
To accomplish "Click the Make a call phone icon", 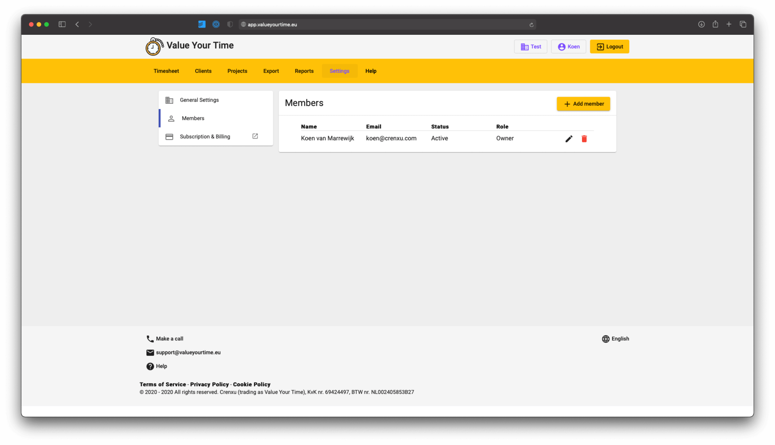I will coord(150,338).
